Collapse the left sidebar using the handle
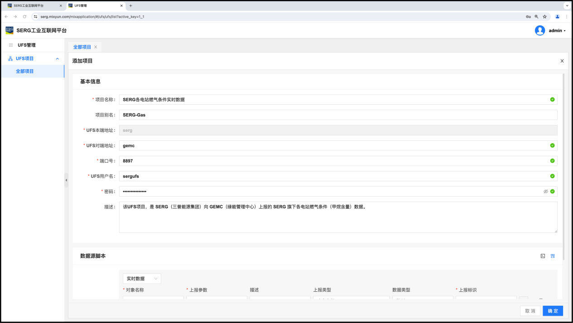573x323 pixels. [x=66, y=180]
